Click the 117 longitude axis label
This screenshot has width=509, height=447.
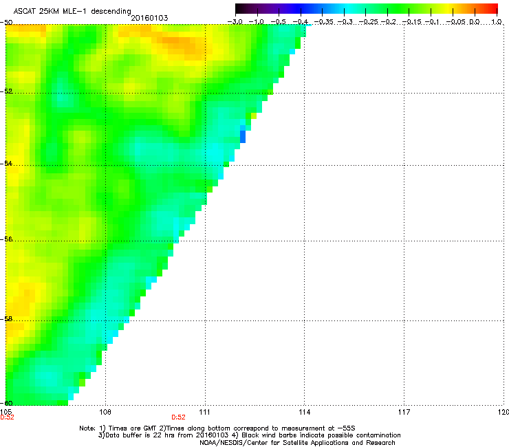404,412
